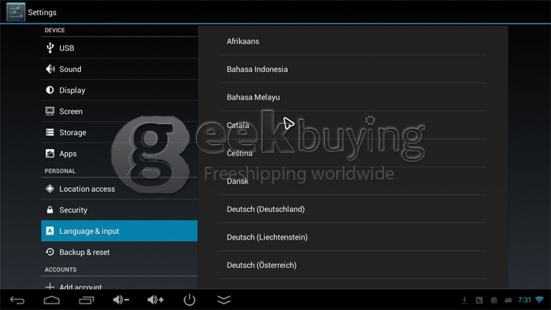Click the Apps icon
The width and height of the screenshot is (551, 310).
(50, 154)
